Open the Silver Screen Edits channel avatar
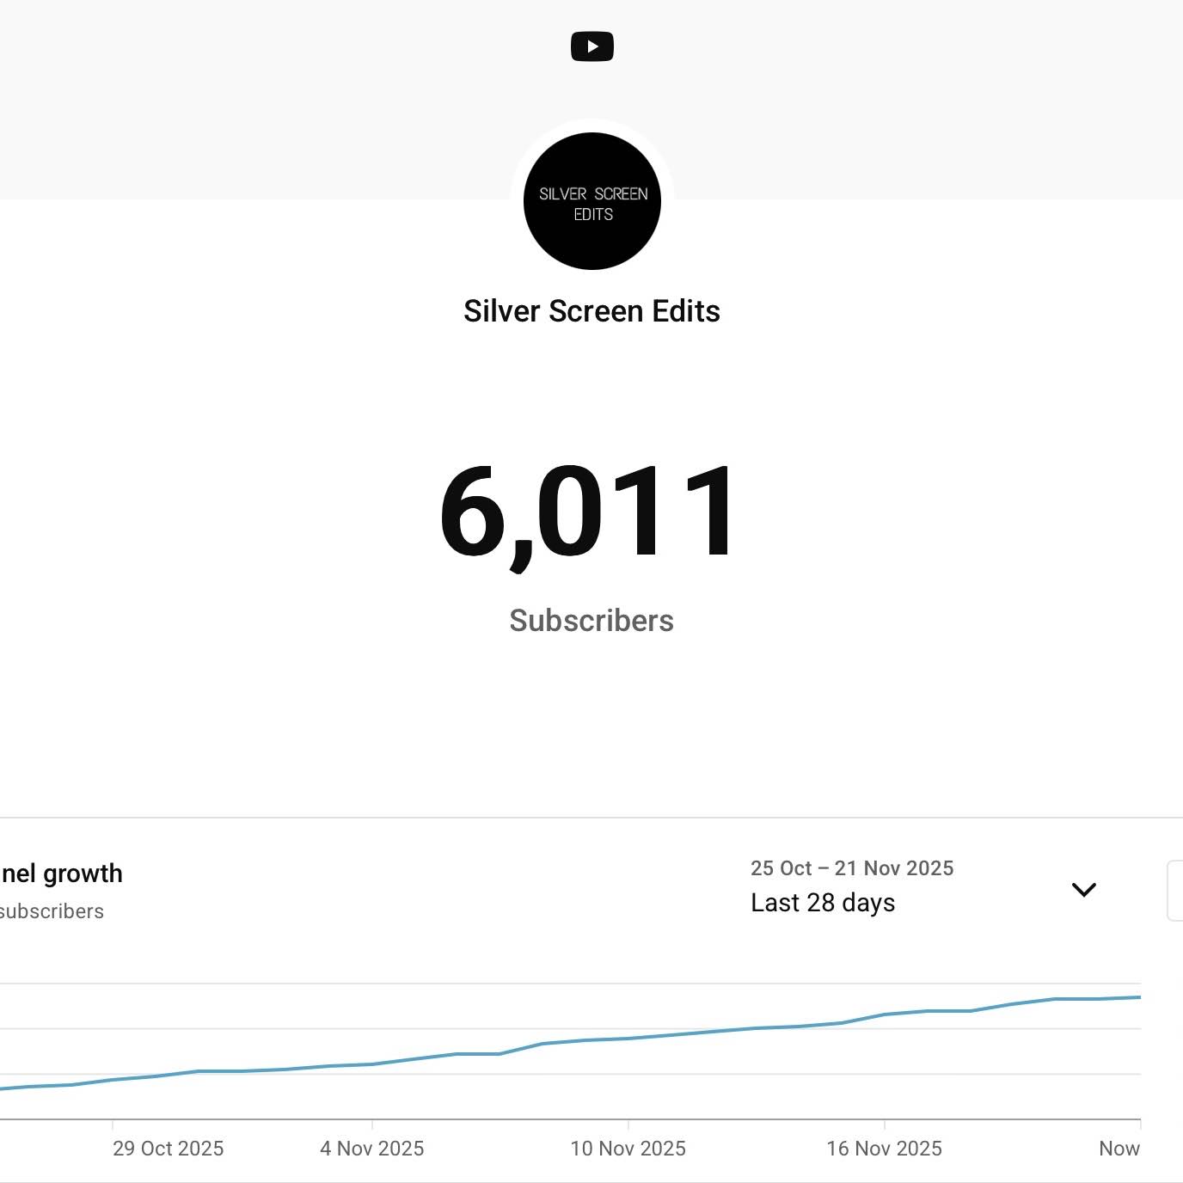Image resolution: width=1183 pixels, height=1183 pixels. 592,201
